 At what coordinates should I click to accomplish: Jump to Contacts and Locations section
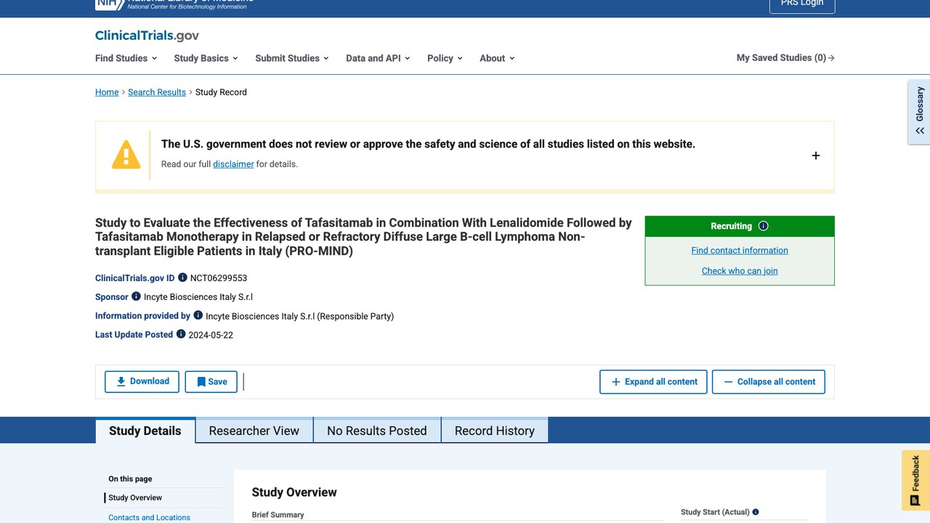pos(149,517)
